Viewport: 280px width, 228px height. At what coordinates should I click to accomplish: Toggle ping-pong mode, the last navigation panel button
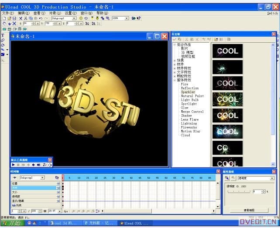coord(50,165)
